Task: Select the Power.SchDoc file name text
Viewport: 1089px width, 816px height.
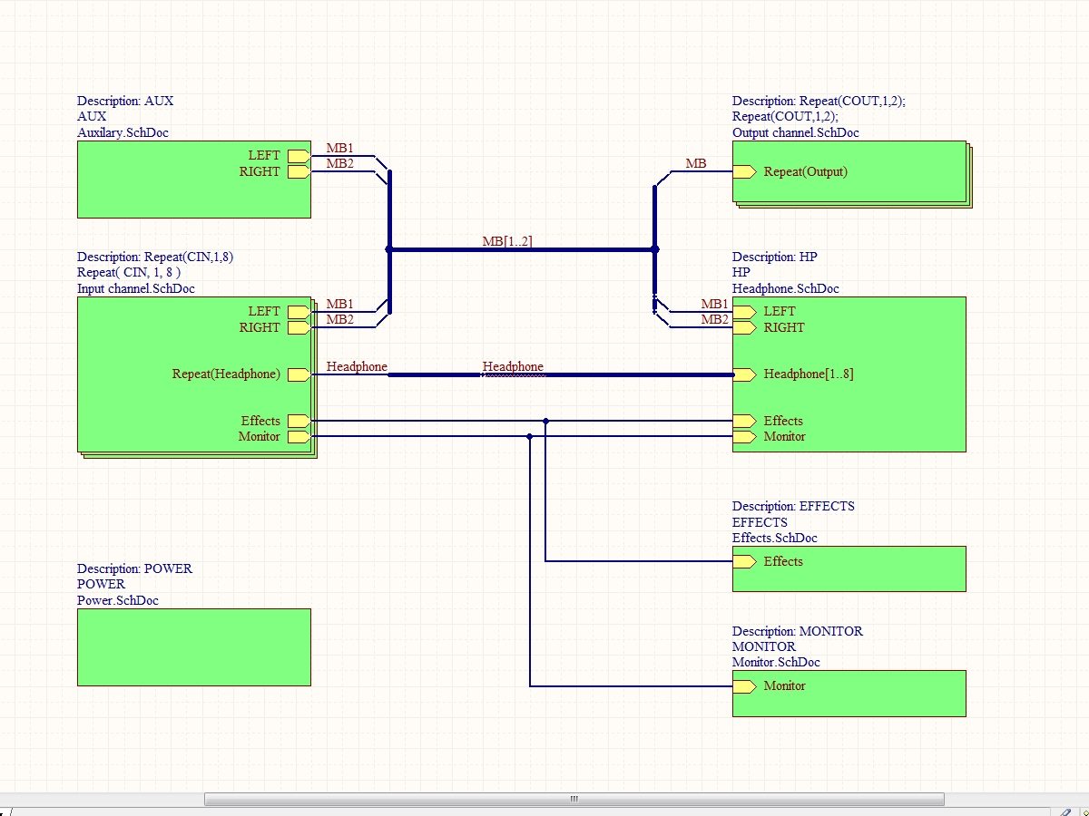Action: tap(118, 600)
